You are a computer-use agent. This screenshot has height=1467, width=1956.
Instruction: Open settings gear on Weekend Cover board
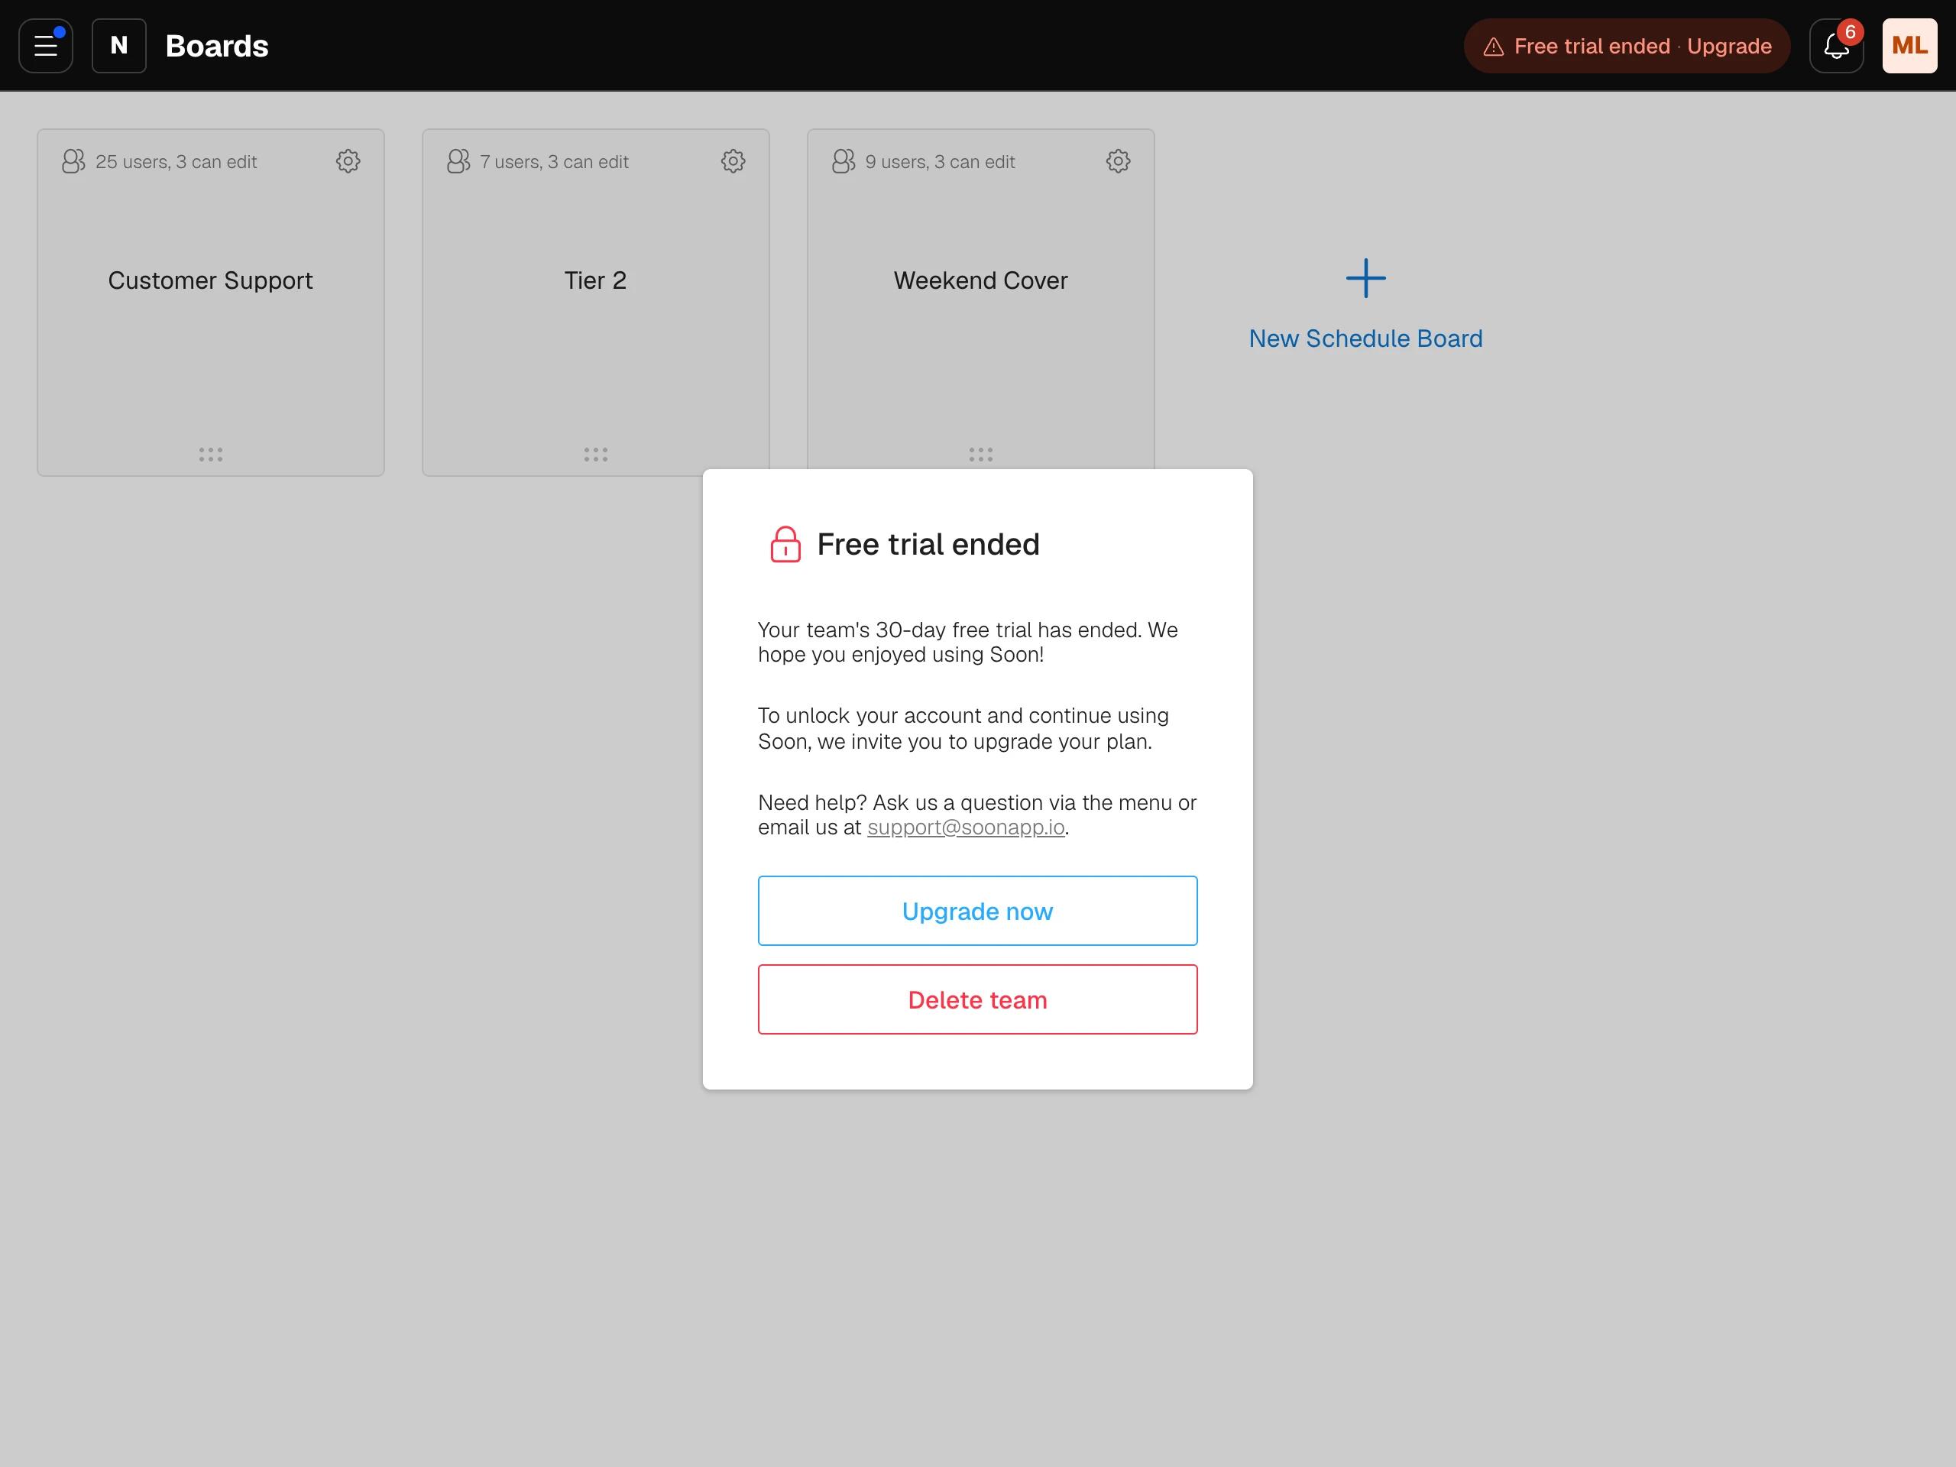pyautogui.click(x=1119, y=161)
